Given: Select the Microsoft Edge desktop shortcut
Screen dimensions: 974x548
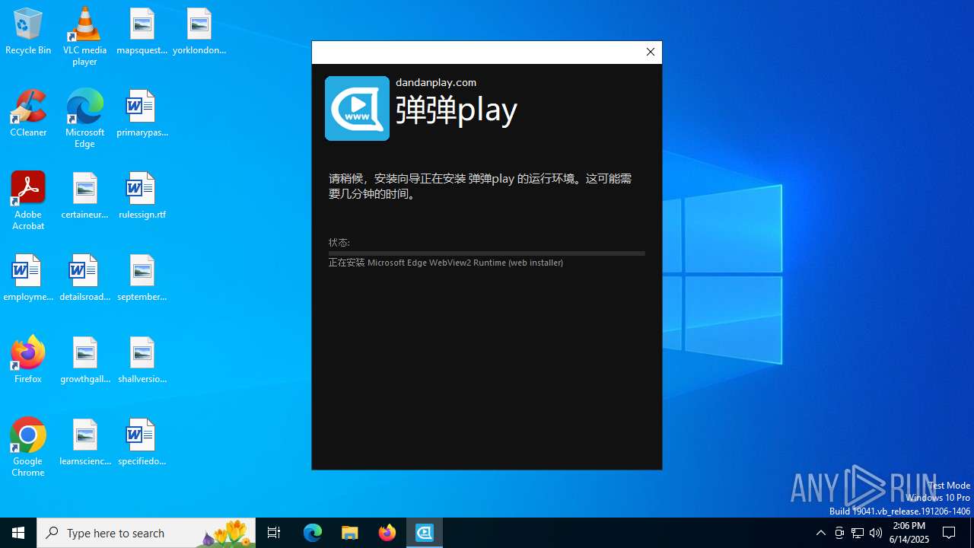Looking at the screenshot, I should point(84,119).
